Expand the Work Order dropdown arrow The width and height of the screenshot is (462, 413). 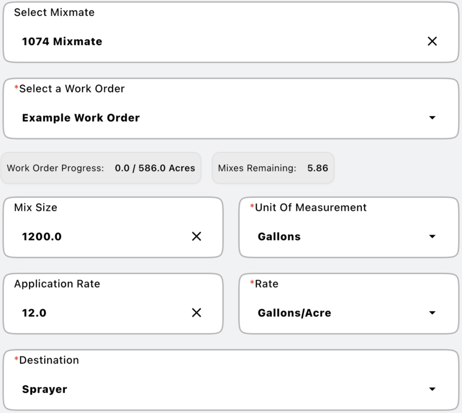click(432, 118)
